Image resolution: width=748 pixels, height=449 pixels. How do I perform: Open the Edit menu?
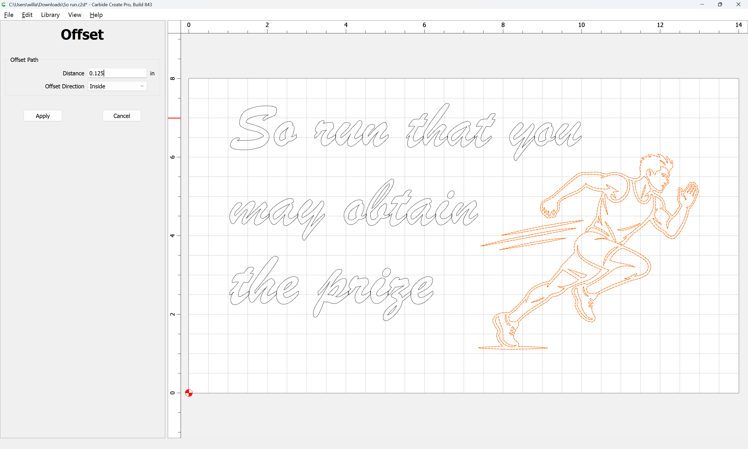[27, 15]
